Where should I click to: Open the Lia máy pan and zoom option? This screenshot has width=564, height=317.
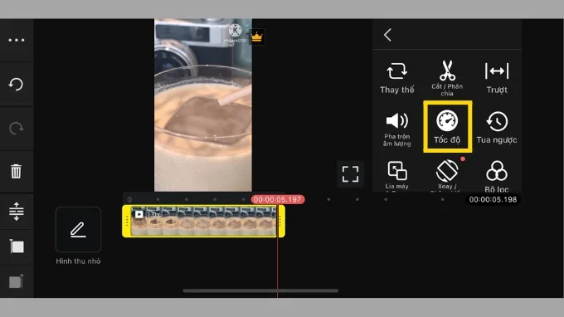click(x=397, y=175)
